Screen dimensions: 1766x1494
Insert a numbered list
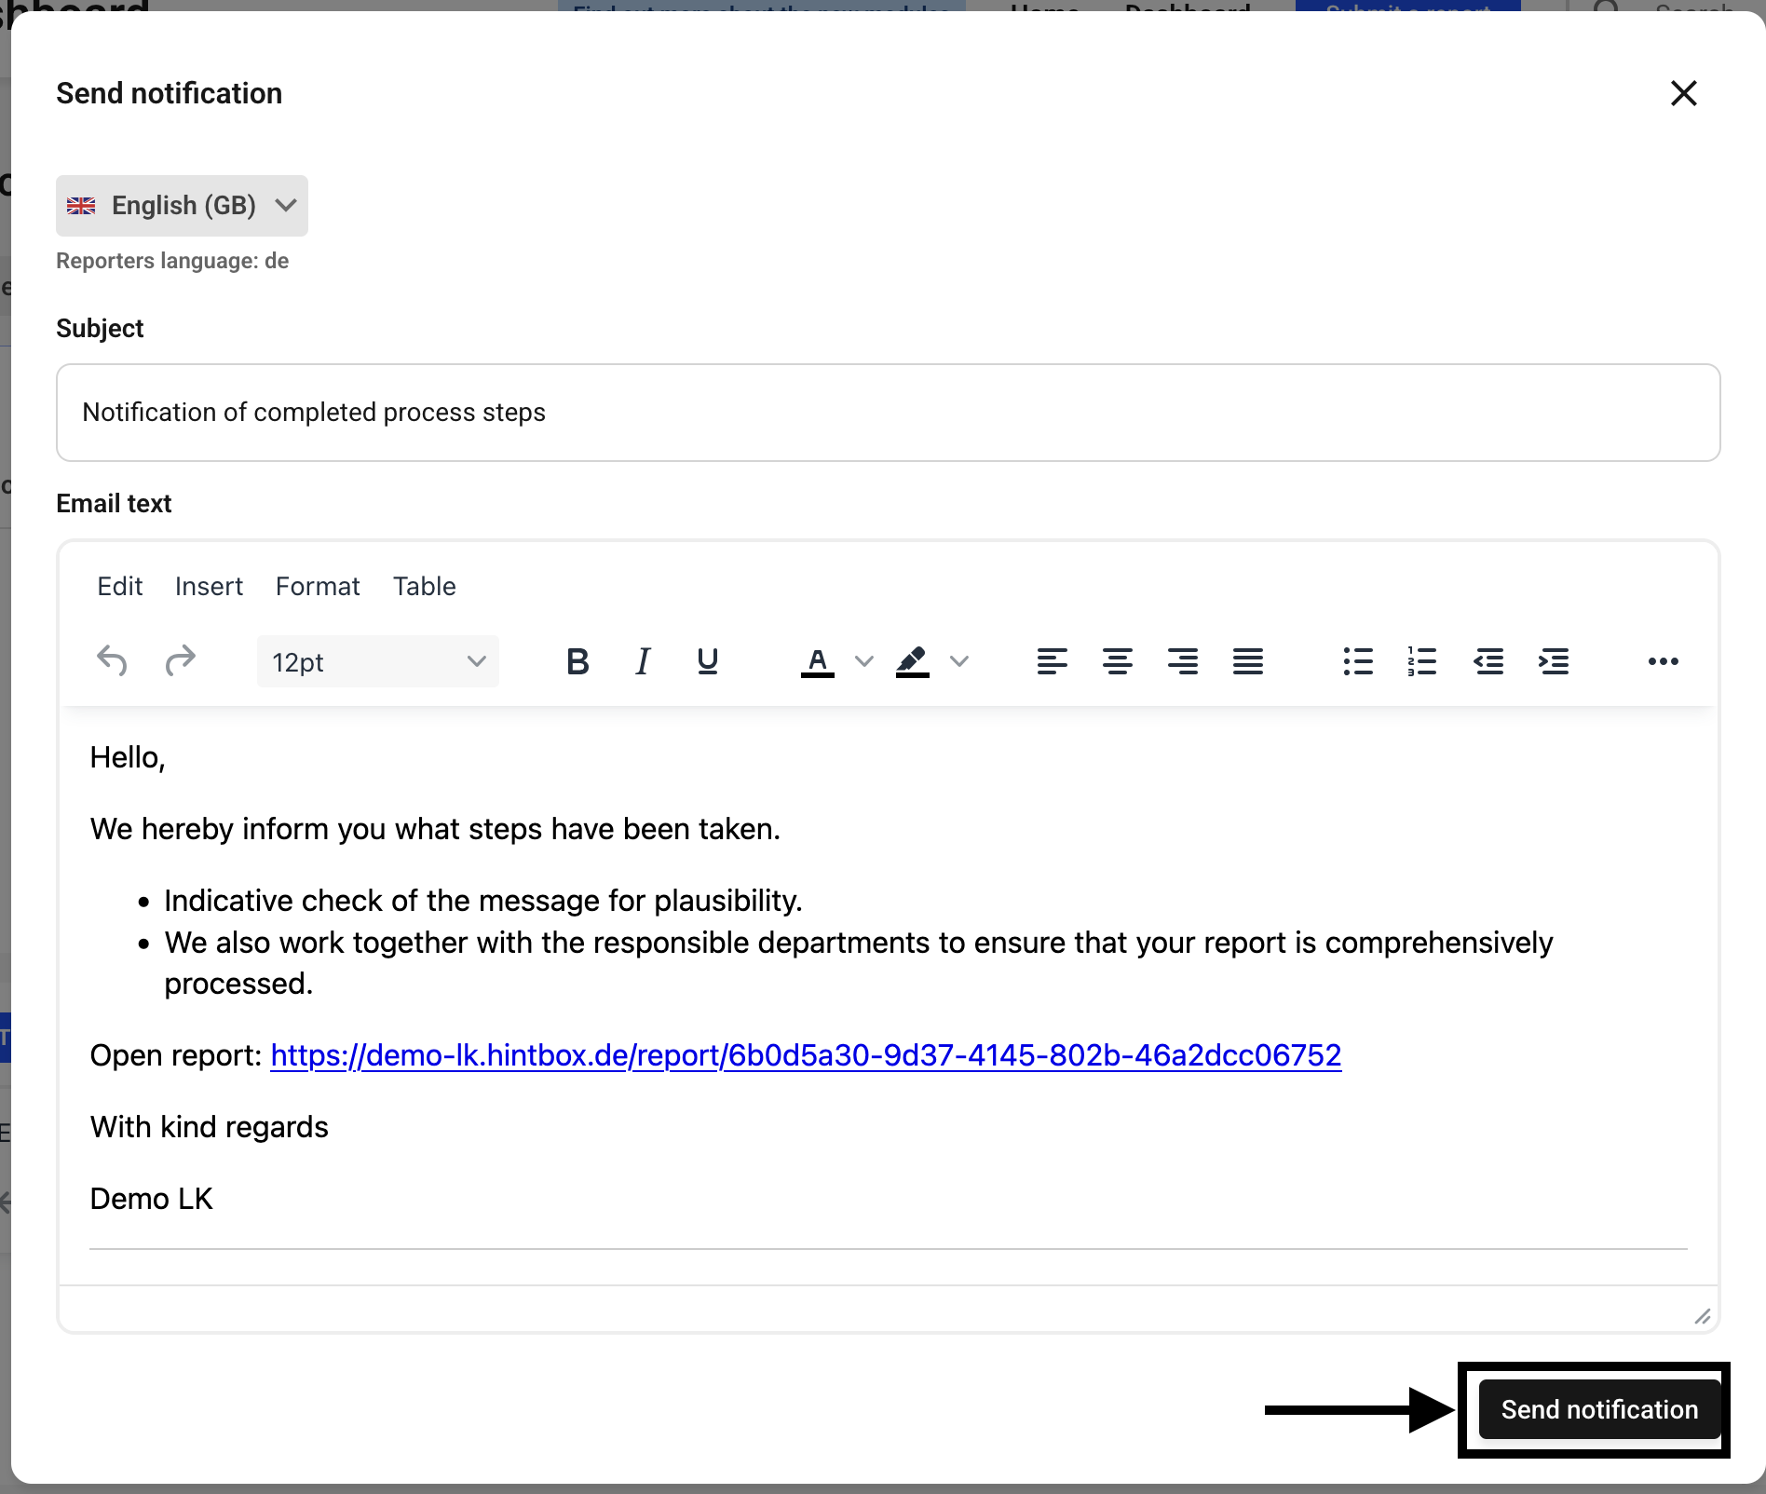click(1422, 661)
